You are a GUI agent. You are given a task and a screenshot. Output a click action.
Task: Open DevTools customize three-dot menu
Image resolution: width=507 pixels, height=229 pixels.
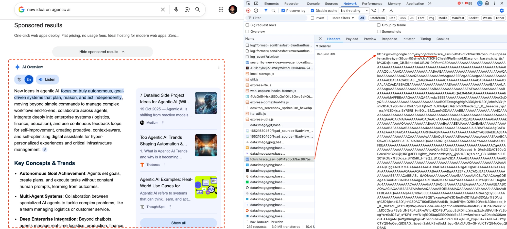click(494, 3)
